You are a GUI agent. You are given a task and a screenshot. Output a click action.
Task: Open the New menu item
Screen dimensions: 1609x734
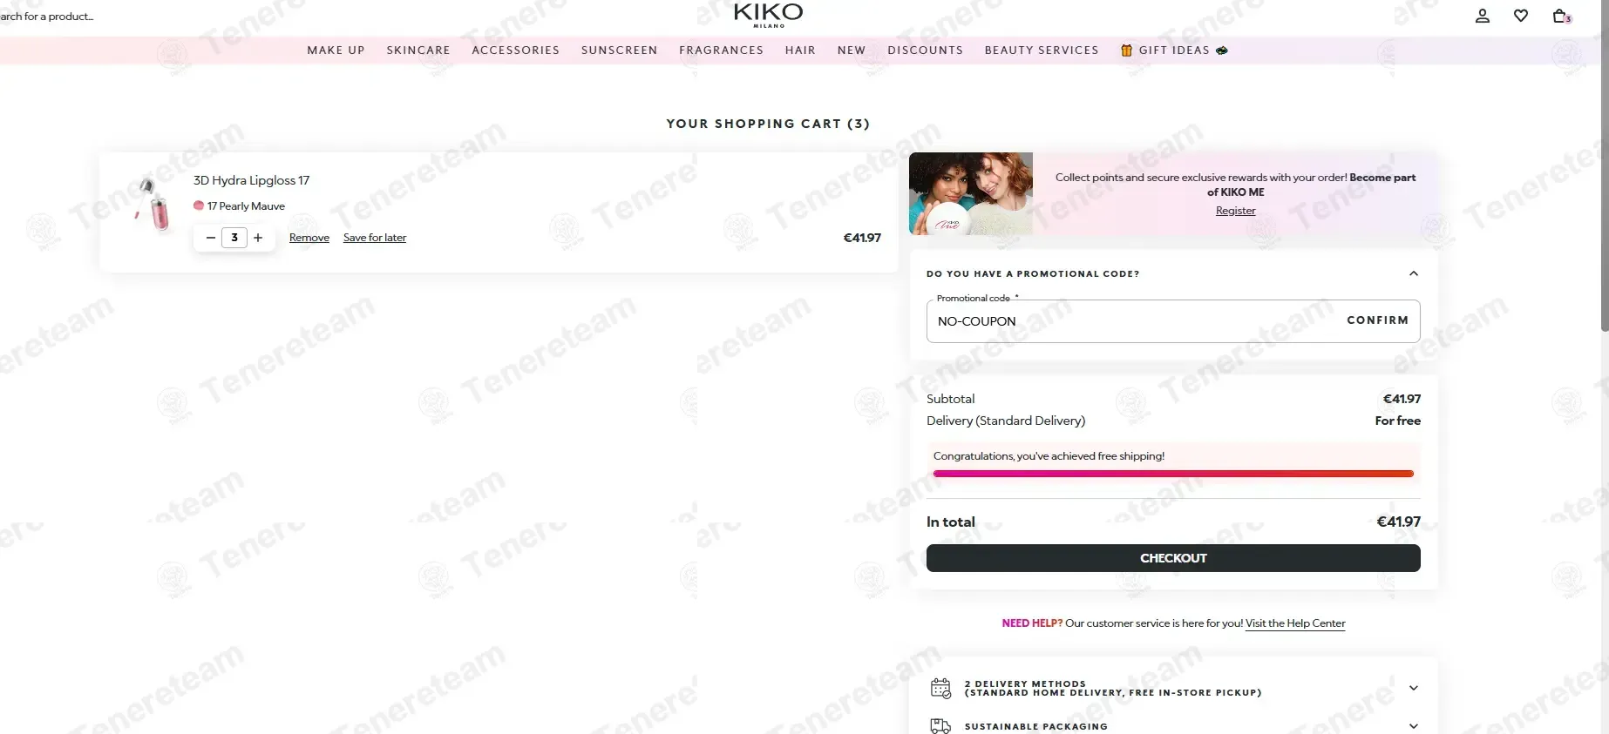852,51
